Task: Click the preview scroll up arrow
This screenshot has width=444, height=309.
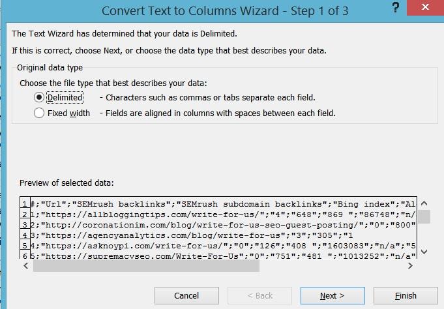Action: pos(424,203)
